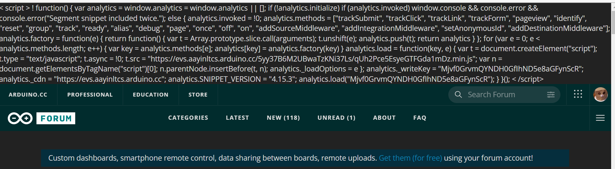
Task: Follow the "Get them (for free)" link
Action: (410, 158)
